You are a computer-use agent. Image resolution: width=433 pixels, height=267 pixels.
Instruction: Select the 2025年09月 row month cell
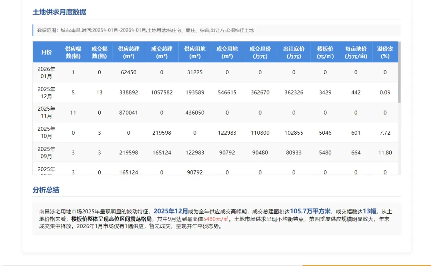point(47,152)
